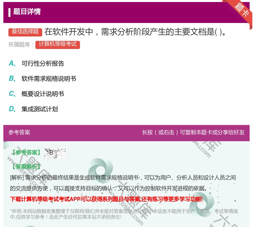253x227 pixels.
Task: Click the 题目详情 header title
Action: [27, 11]
